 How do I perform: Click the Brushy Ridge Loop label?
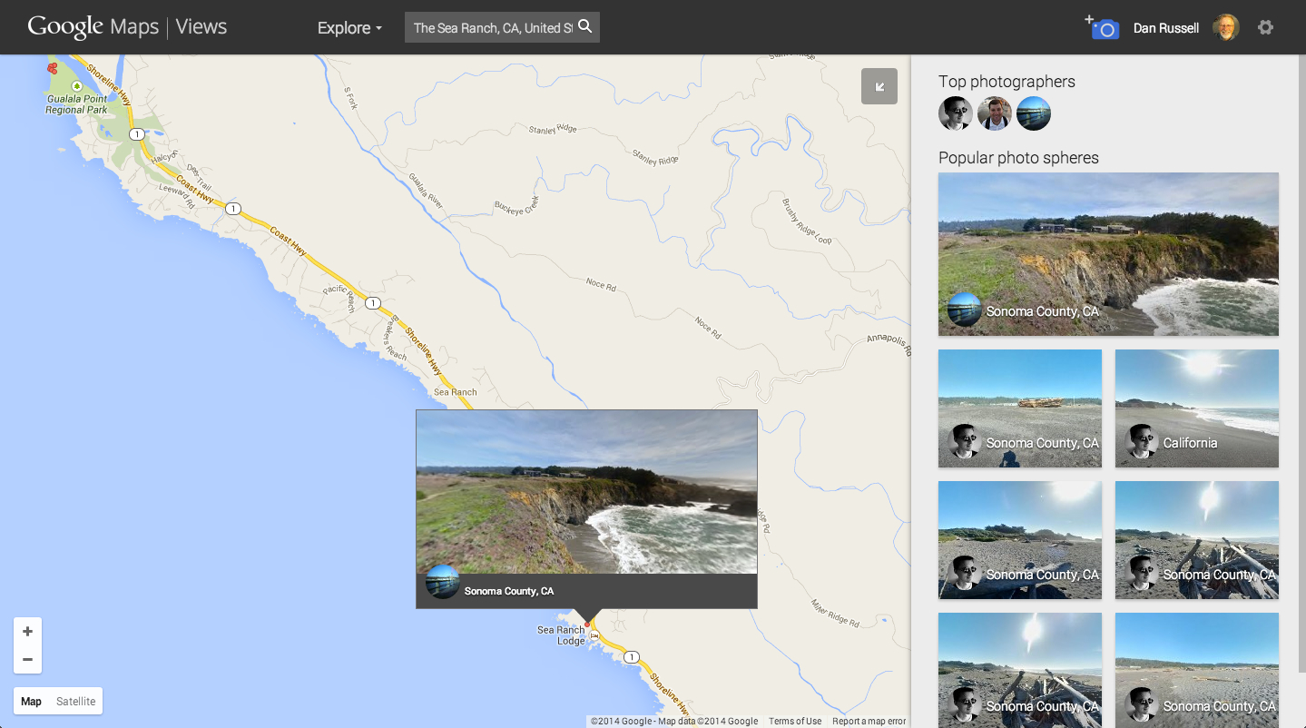tap(807, 221)
